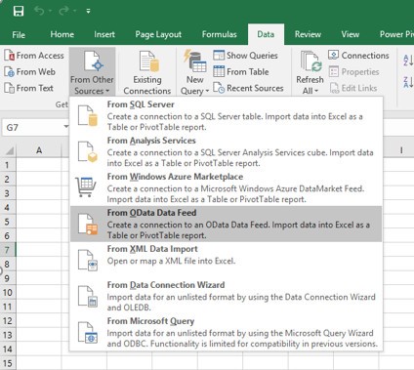Switch to the Home tab
This screenshot has width=414, height=370.
(x=62, y=34)
